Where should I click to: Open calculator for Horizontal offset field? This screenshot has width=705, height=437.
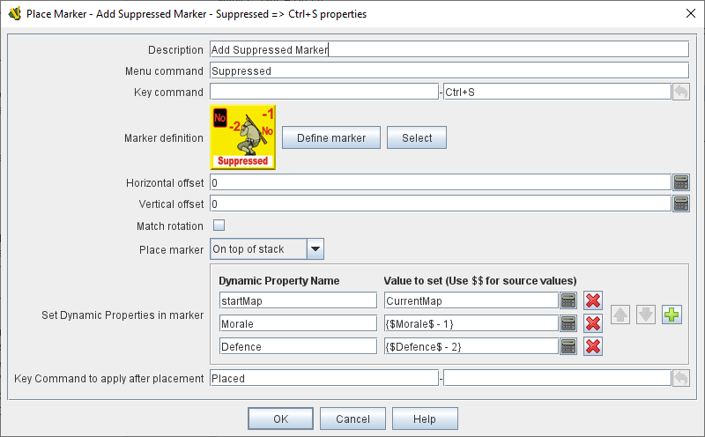[x=680, y=182]
